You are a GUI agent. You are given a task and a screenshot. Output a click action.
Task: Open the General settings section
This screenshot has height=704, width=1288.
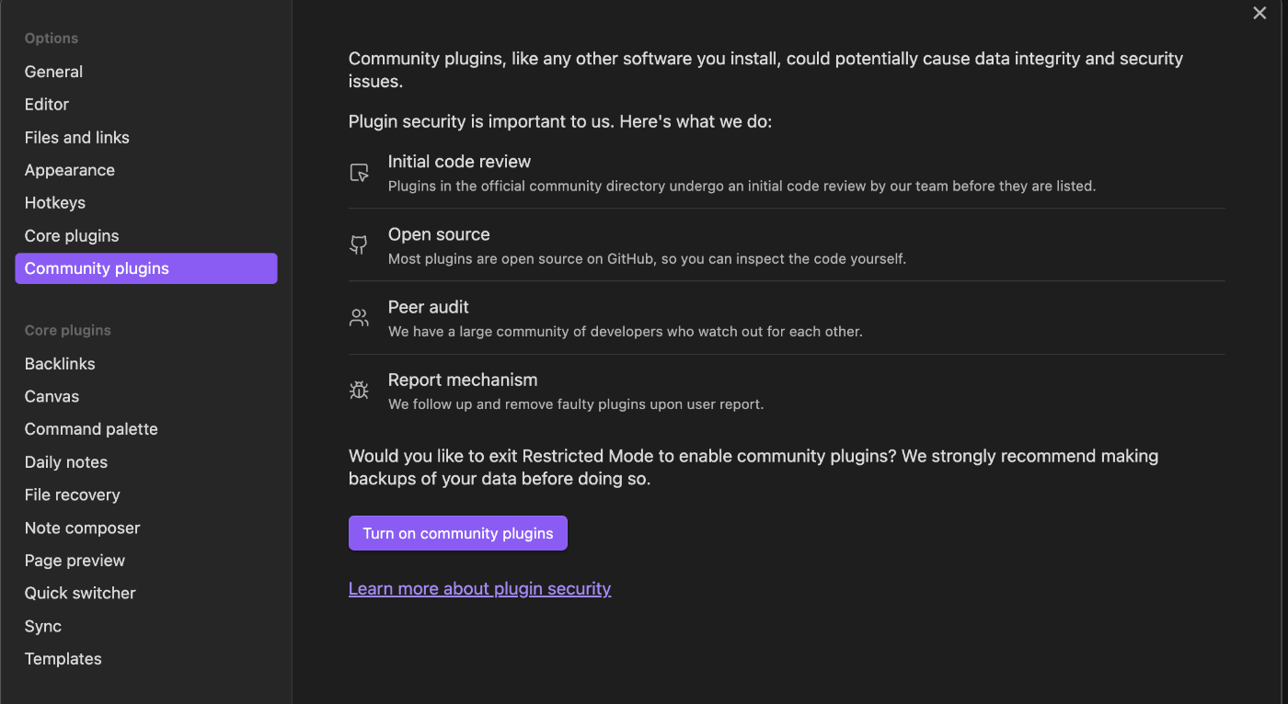(x=53, y=71)
